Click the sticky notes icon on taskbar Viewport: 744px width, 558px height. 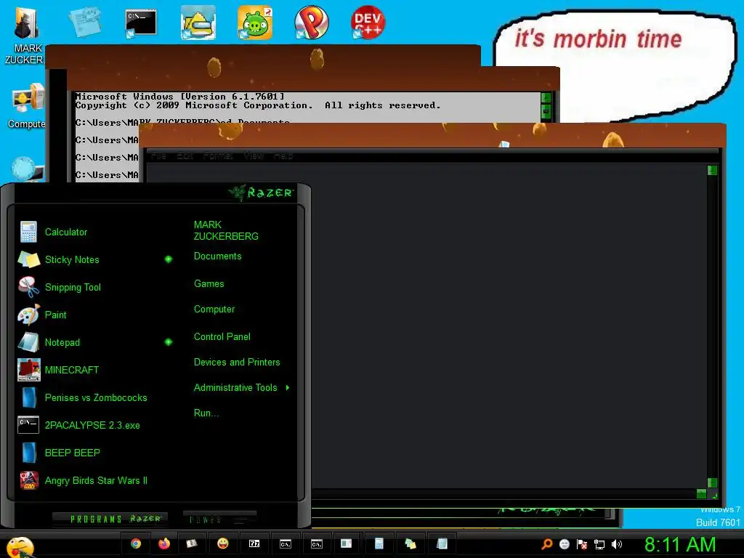click(411, 543)
